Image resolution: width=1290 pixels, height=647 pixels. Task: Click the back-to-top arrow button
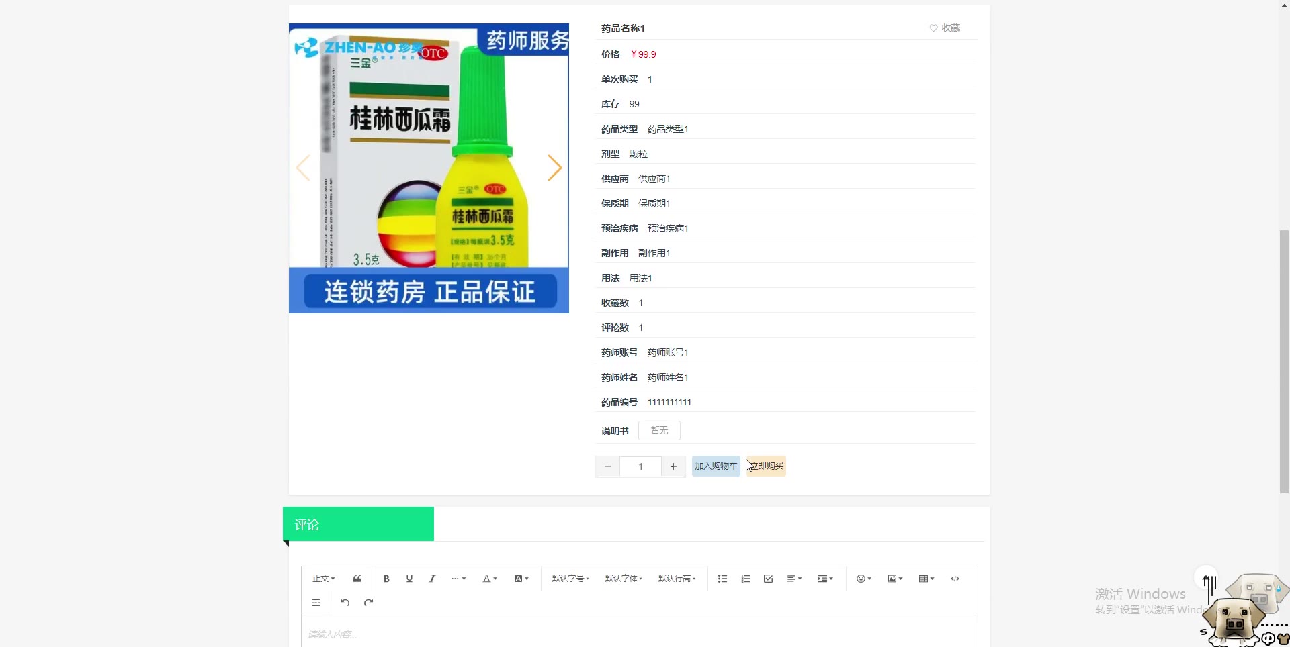(x=1206, y=578)
